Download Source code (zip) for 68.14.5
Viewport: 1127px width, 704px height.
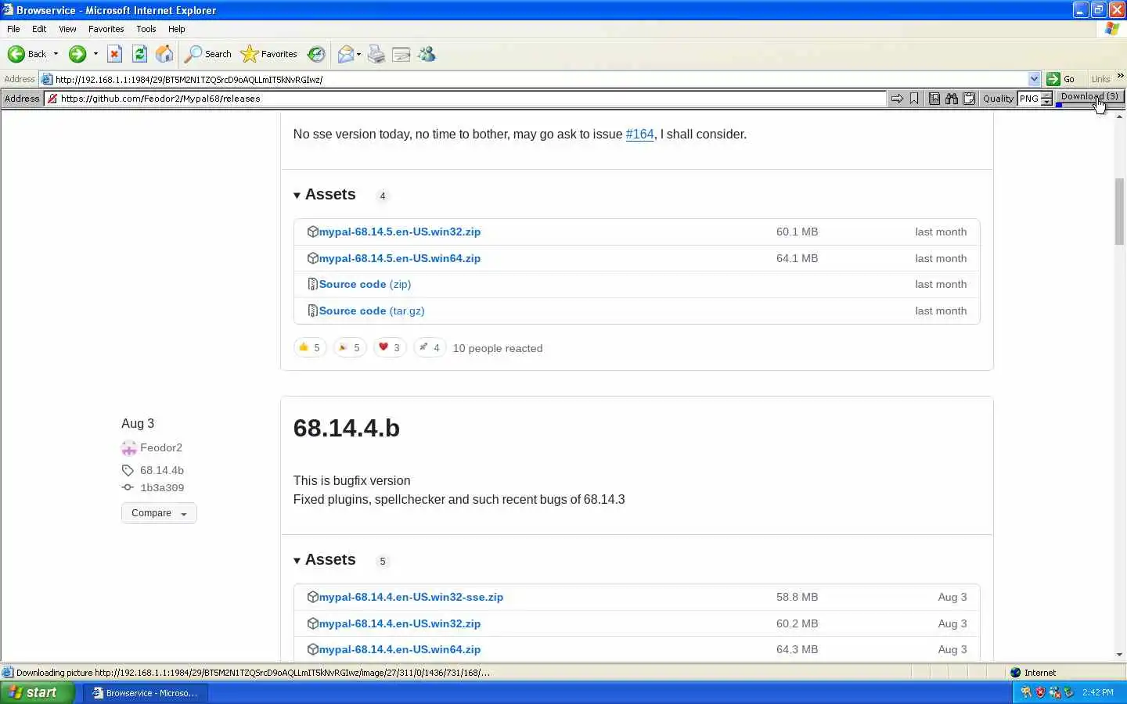click(x=365, y=285)
